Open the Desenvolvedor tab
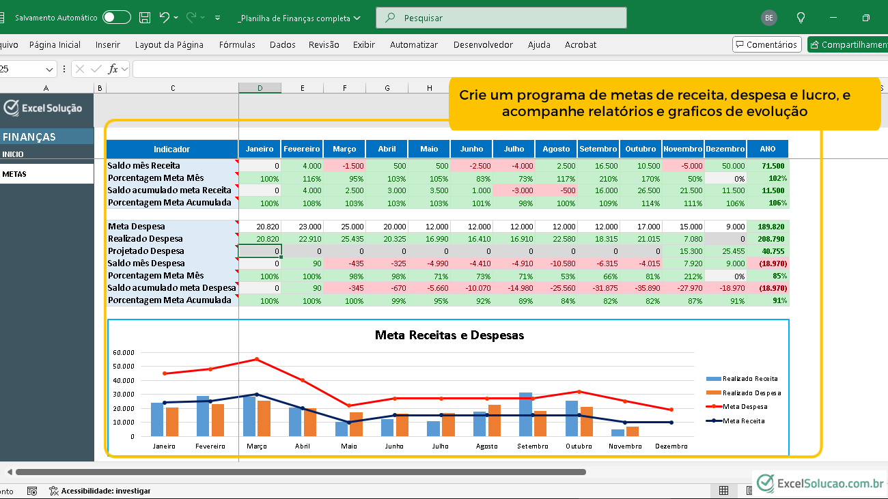Image resolution: width=888 pixels, height=499 pixels. pos(483,44)
